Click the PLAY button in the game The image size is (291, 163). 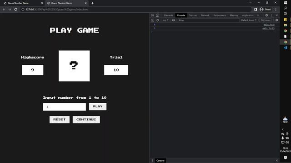coord(98,107)
